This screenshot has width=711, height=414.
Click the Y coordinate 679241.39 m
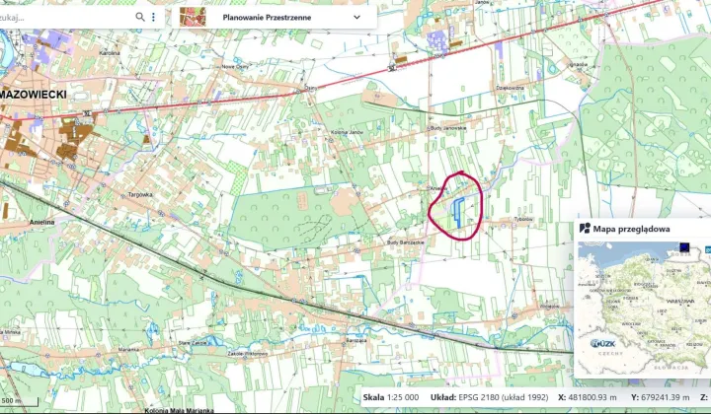point(660,397)
